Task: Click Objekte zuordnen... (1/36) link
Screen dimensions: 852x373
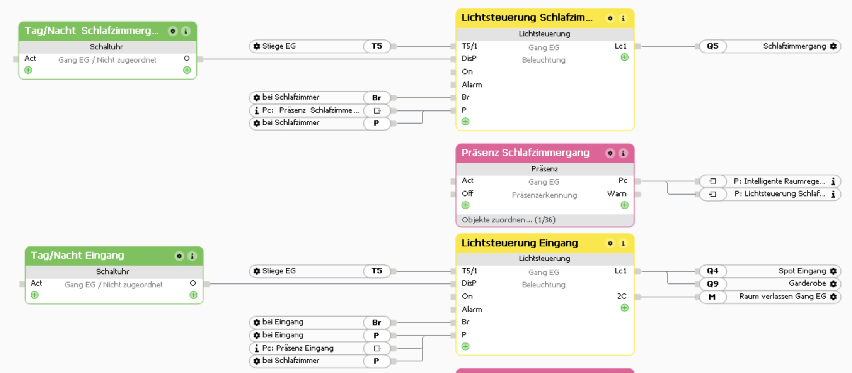Action: point(508,220)
